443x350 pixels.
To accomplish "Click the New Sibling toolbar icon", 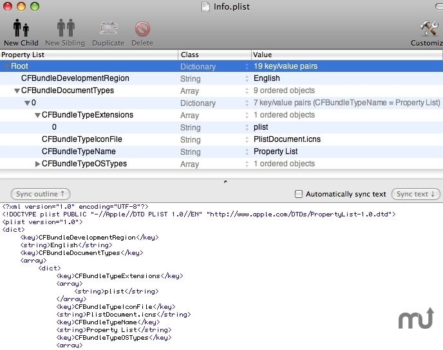I will tap(66, 28).
